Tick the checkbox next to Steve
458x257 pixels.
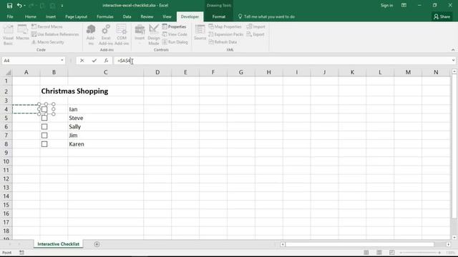point(44,118)
